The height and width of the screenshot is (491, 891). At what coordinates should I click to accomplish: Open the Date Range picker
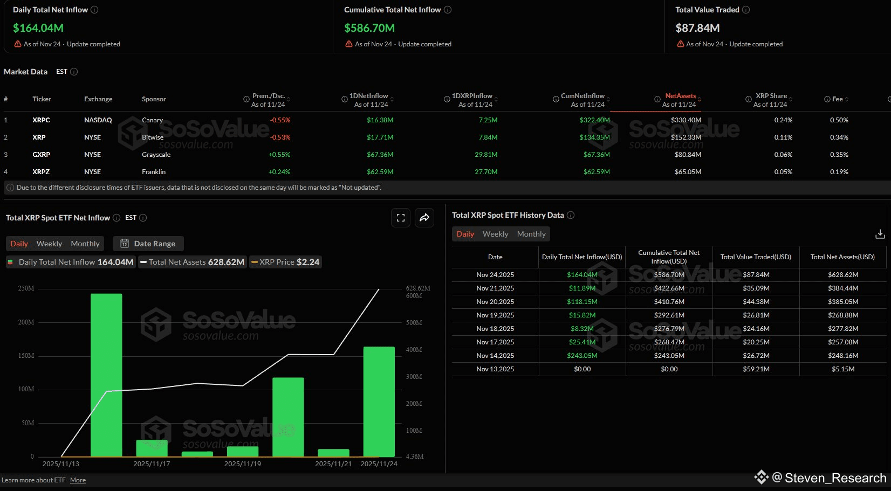tap(148, 244)
